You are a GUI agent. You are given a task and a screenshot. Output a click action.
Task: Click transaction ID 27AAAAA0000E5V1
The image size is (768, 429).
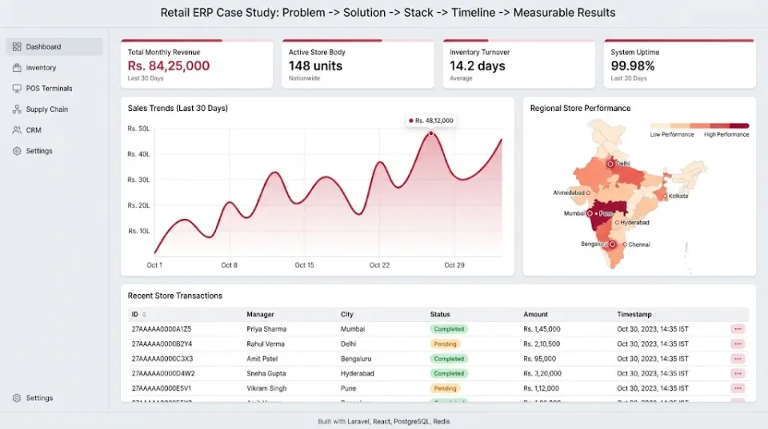(x=161, y=388)
